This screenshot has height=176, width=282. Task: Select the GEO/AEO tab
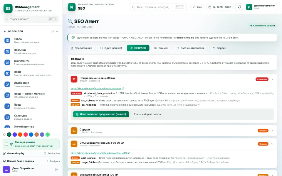(x=138, y=48)
